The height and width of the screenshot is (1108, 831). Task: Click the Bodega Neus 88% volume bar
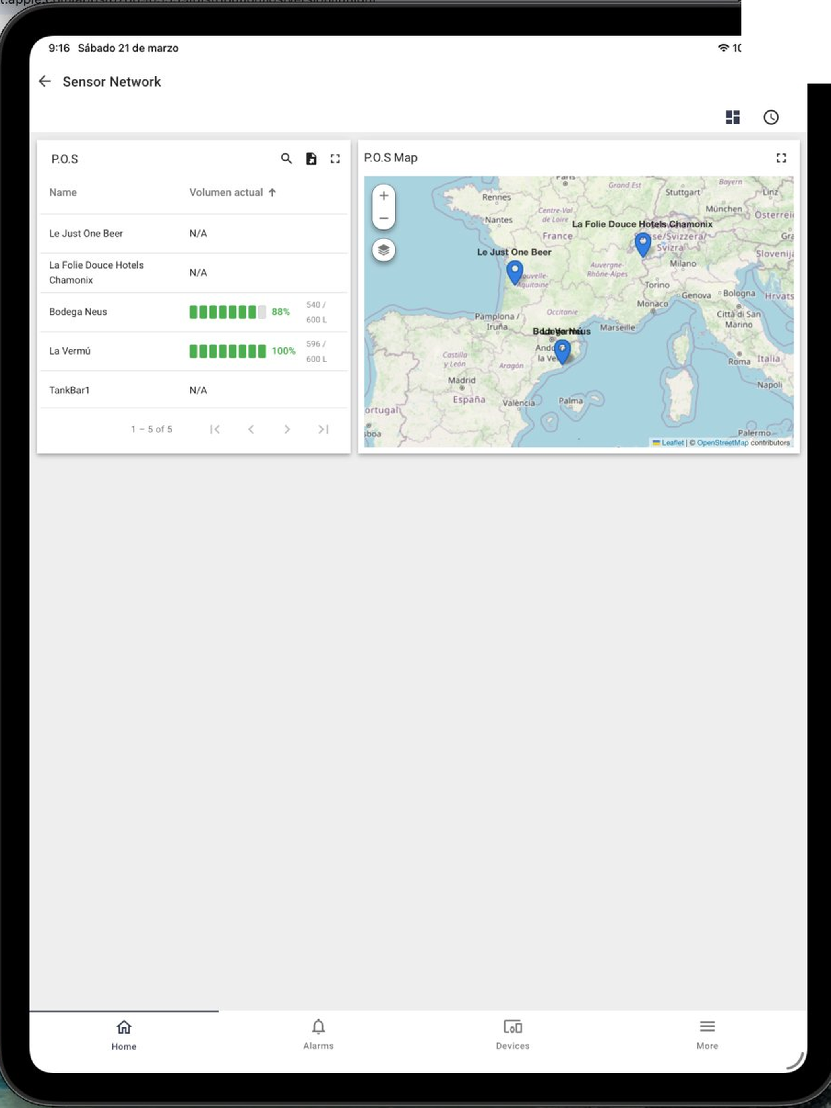pyautogui.click(x=227, y=312)
